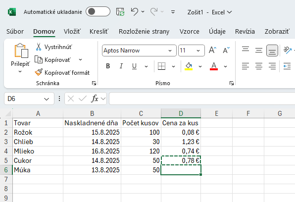Viewport: 295px width, 202px height.
Task: Click the formula bar options dots
Action: tap(59, 99)
